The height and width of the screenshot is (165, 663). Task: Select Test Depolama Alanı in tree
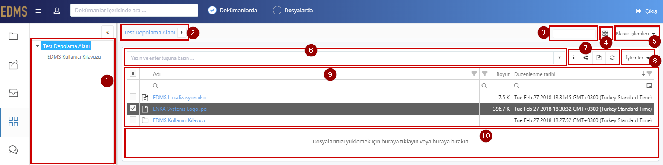click(x=66, y=46)
